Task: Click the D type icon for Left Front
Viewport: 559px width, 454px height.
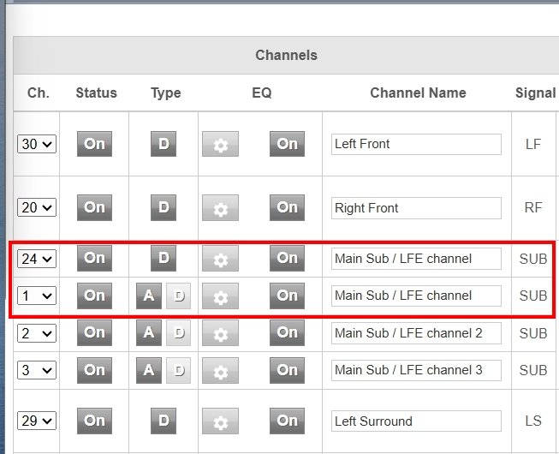Action: click(164, 144)
